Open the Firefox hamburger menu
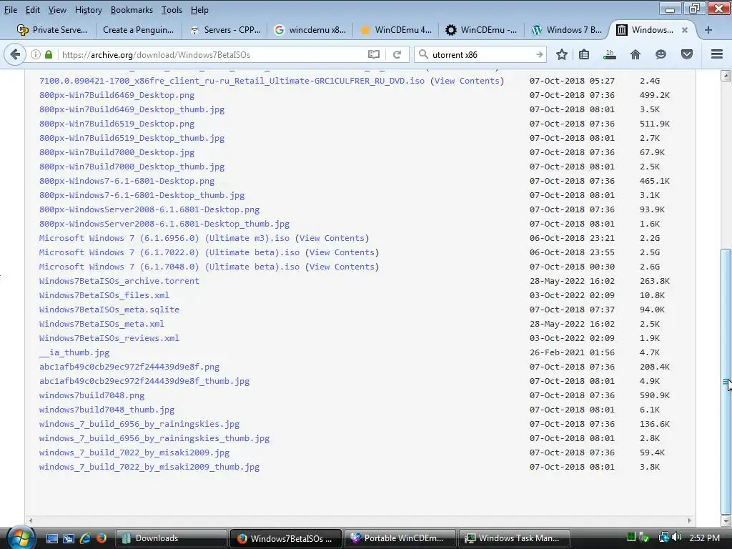The image size is (732, 549). pos(717,54)
